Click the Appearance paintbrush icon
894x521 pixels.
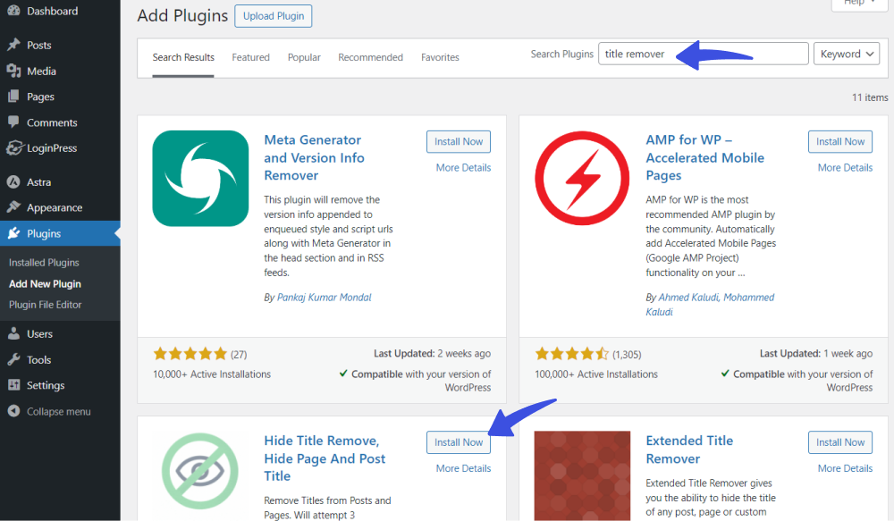[13, 207]
